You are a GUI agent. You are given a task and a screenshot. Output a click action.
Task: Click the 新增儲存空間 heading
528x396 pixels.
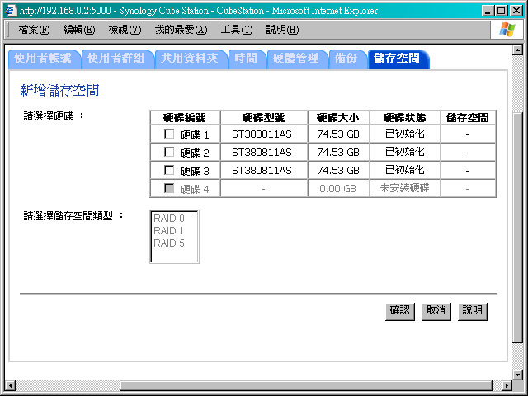59,91
